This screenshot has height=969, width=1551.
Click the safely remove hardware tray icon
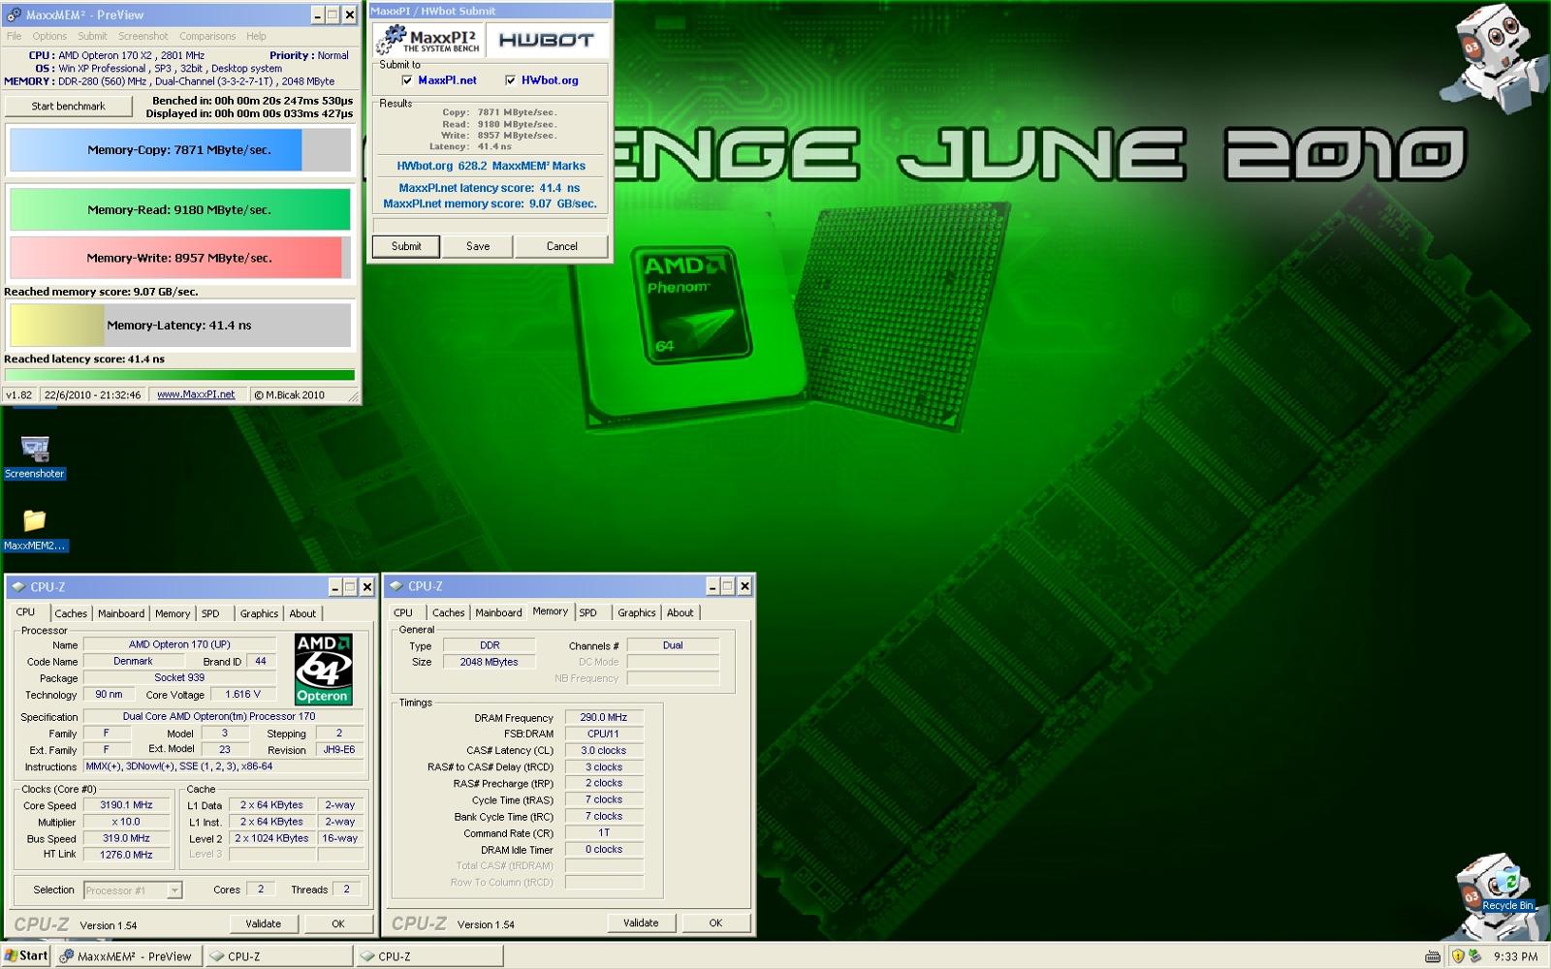1475,955
